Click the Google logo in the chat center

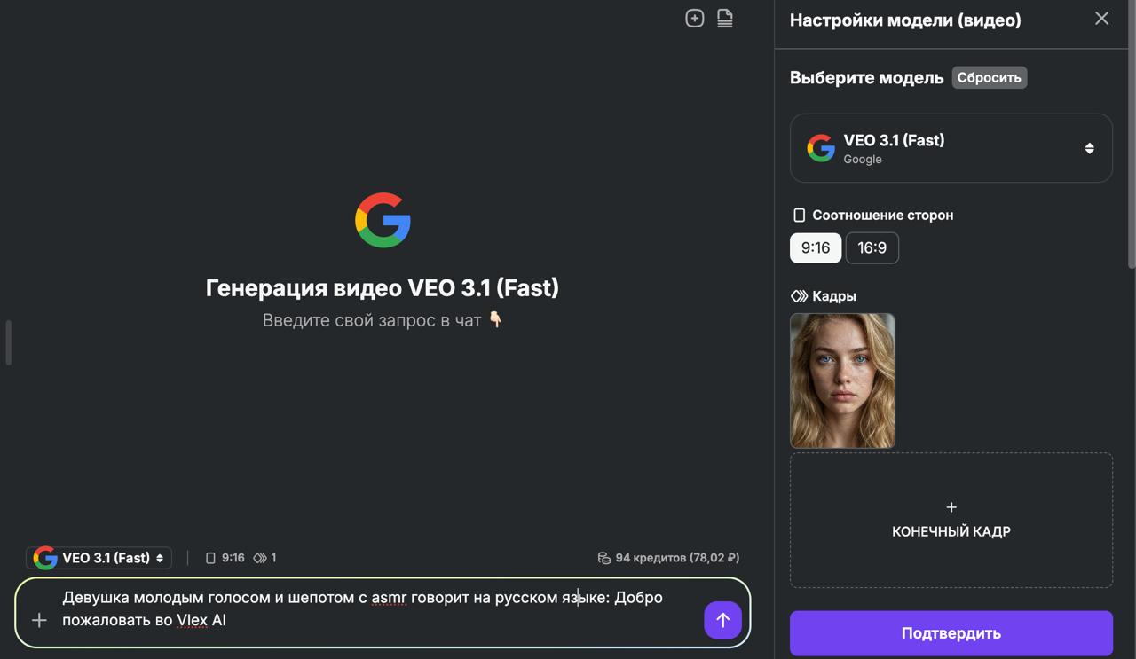pyautogui.click(x=382, y=219)
